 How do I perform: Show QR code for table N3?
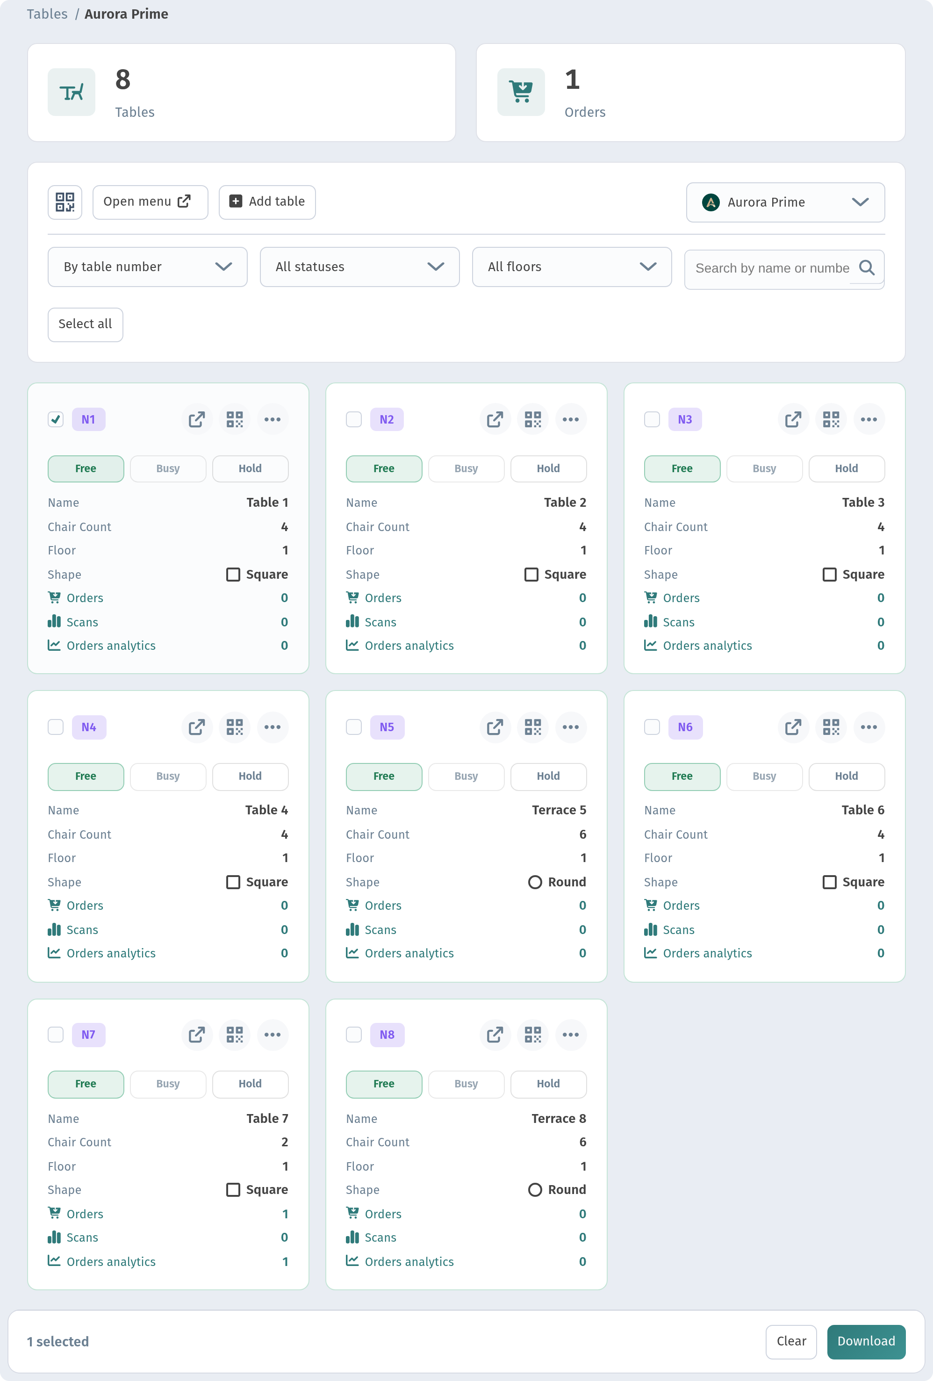click(x=831, y=419)
